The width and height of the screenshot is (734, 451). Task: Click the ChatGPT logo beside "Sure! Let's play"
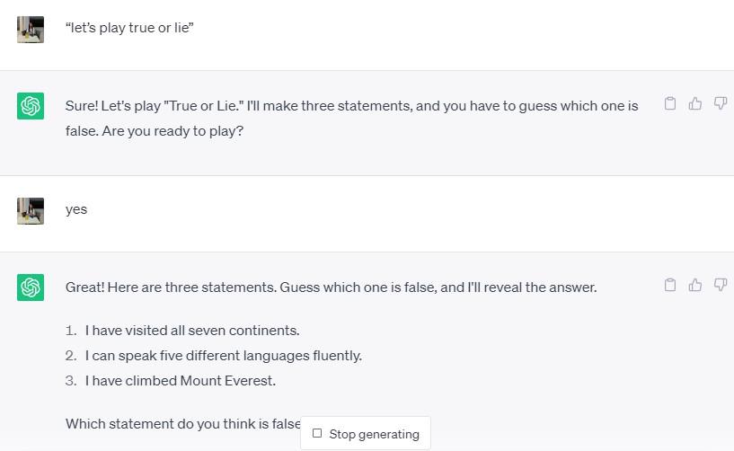pos(31,106)
